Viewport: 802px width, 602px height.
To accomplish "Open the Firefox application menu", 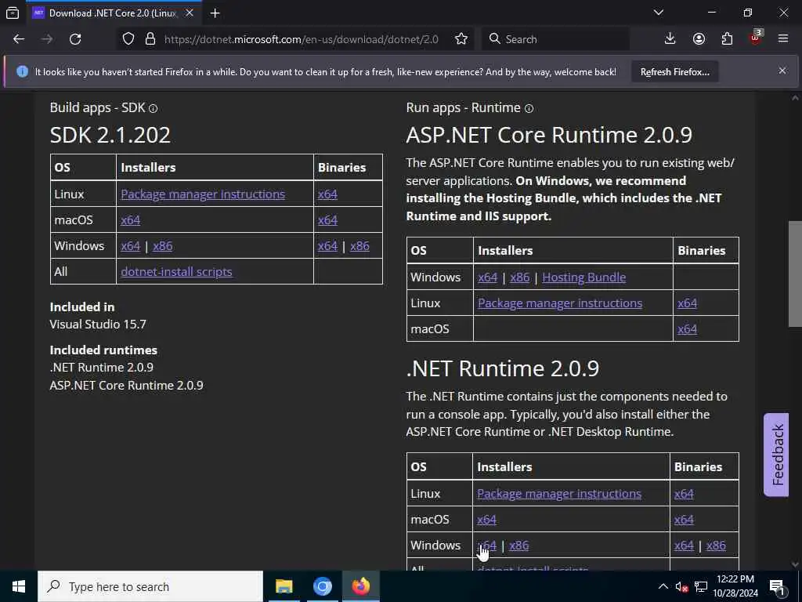I will coord(783,39).
